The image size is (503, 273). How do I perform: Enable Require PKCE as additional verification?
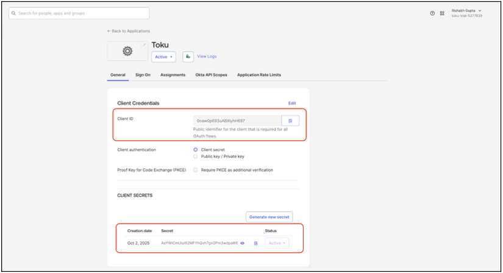tap(195, 170)
